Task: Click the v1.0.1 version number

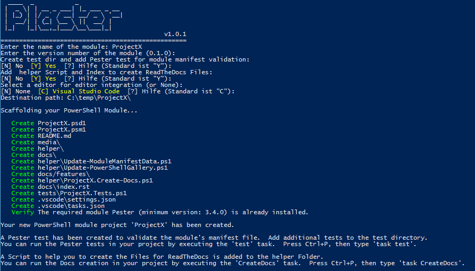Action: coord(175,34)
